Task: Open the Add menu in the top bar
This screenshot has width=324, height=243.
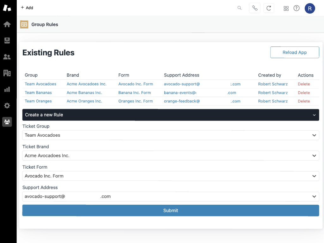Action: (x=27, y=8)
